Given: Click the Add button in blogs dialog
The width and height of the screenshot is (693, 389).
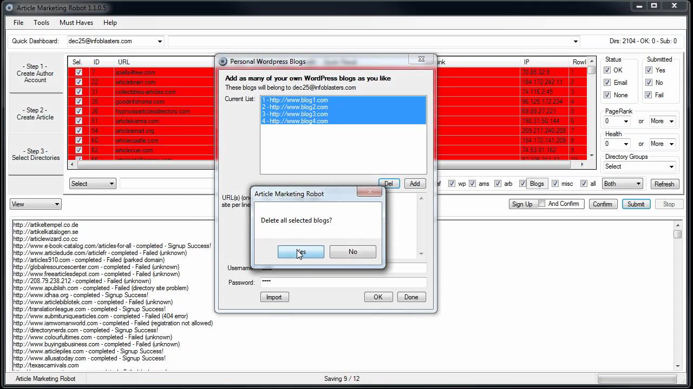Looking at the screenshot, I should pos(415,184).
